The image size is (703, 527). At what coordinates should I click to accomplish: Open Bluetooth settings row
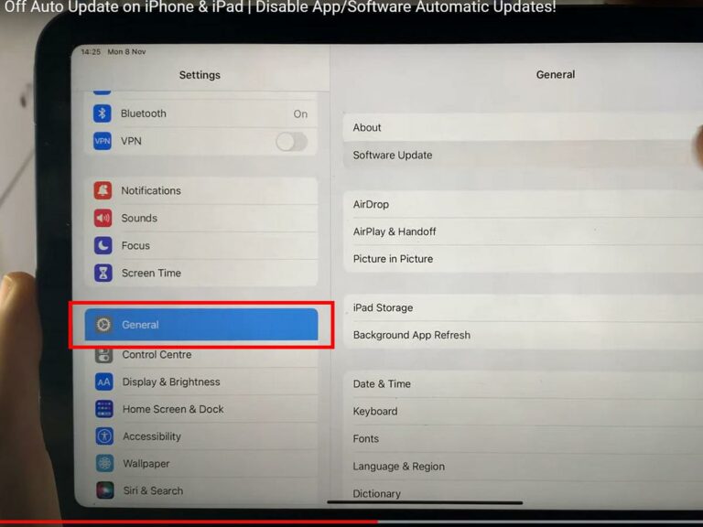[x=200, y=113]
